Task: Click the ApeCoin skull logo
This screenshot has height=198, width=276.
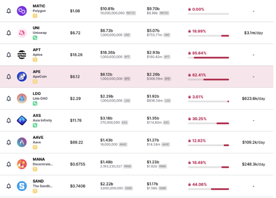Action: (22, 77)
